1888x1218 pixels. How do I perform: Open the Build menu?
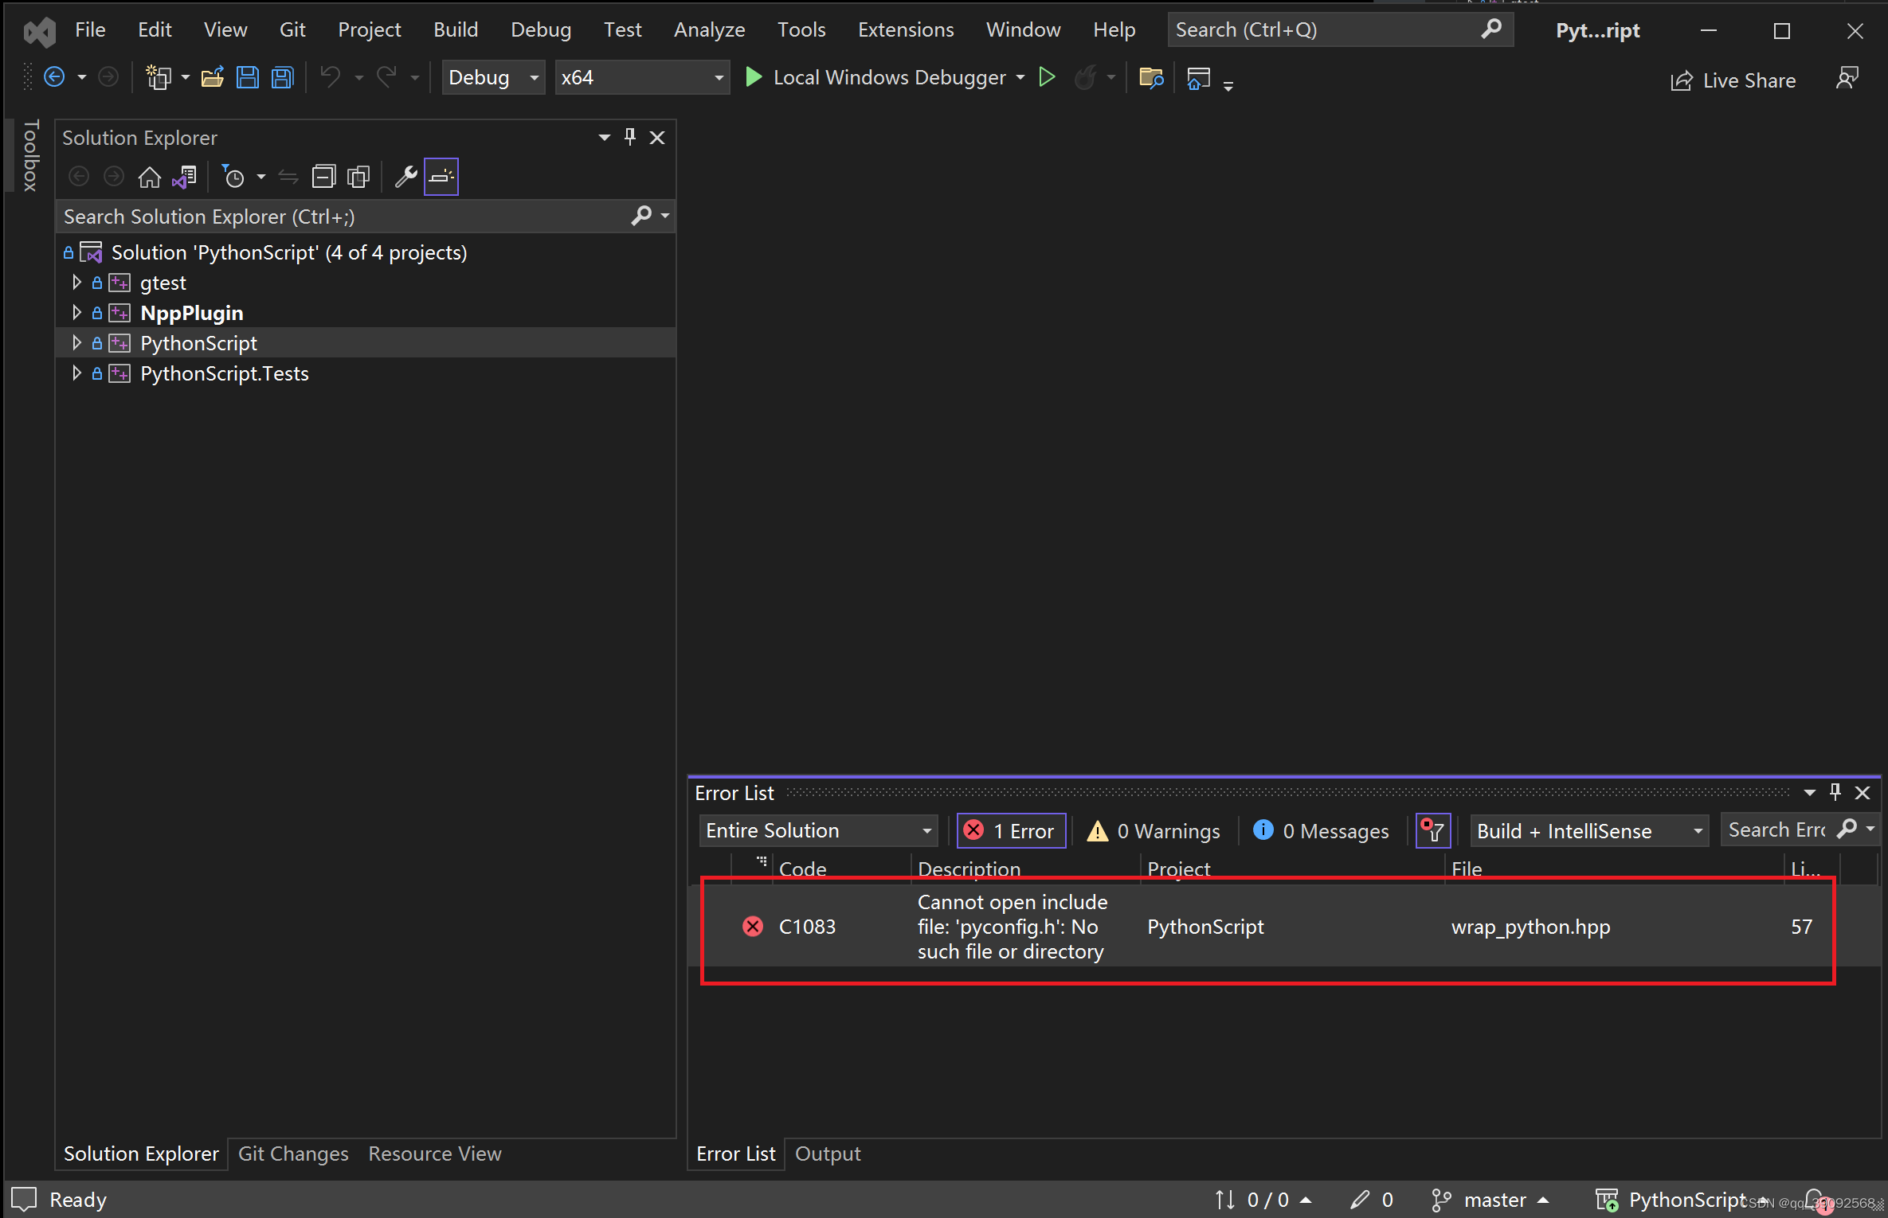coord(456,30)
